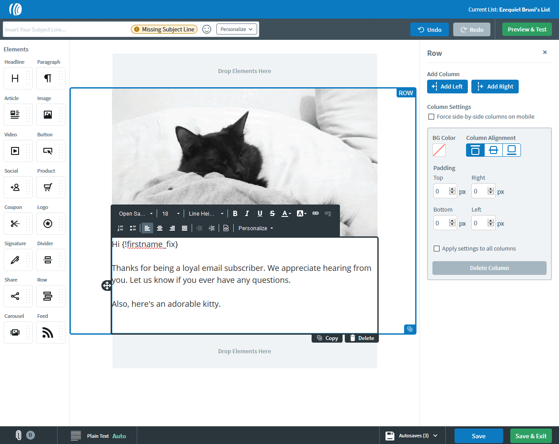Toggle bold formatting in text toolbar
Viewport: 559px width, 444px height.
[x=235, y=213]
